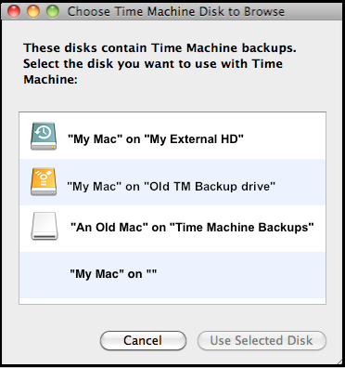
Task: Click the blank strip below the last disk row
Action: 172,301
